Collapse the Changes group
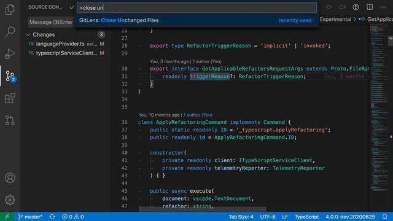This screenshot has height=221, width=393. pos(28,34)
